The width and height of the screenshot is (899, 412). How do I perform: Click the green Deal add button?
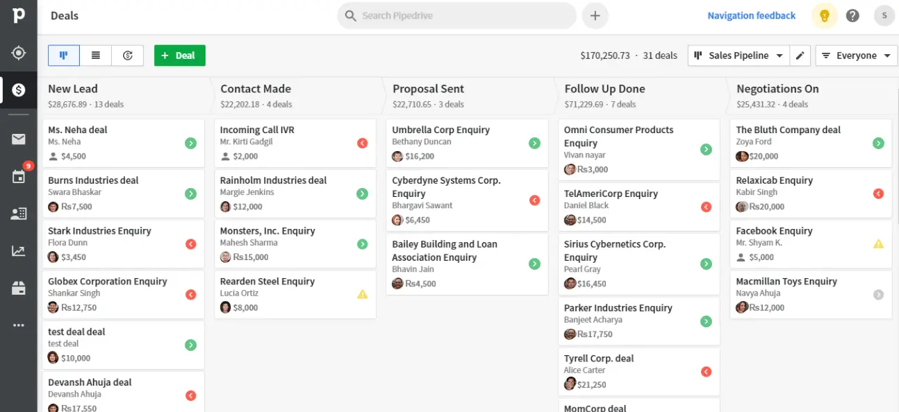(179, 55)
